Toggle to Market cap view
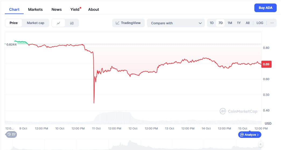The image size is (281, 150). tap(36, 23)
